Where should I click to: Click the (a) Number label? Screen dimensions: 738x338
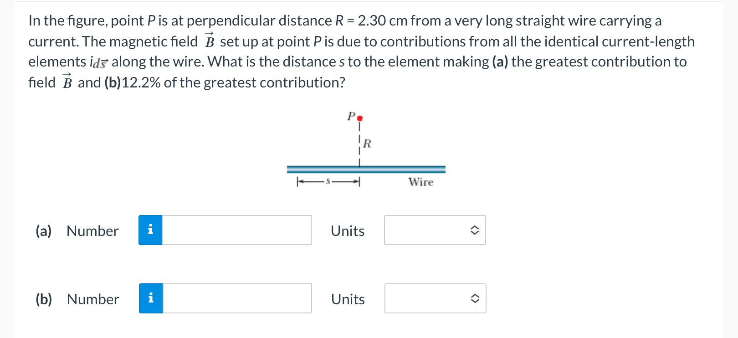77,230
